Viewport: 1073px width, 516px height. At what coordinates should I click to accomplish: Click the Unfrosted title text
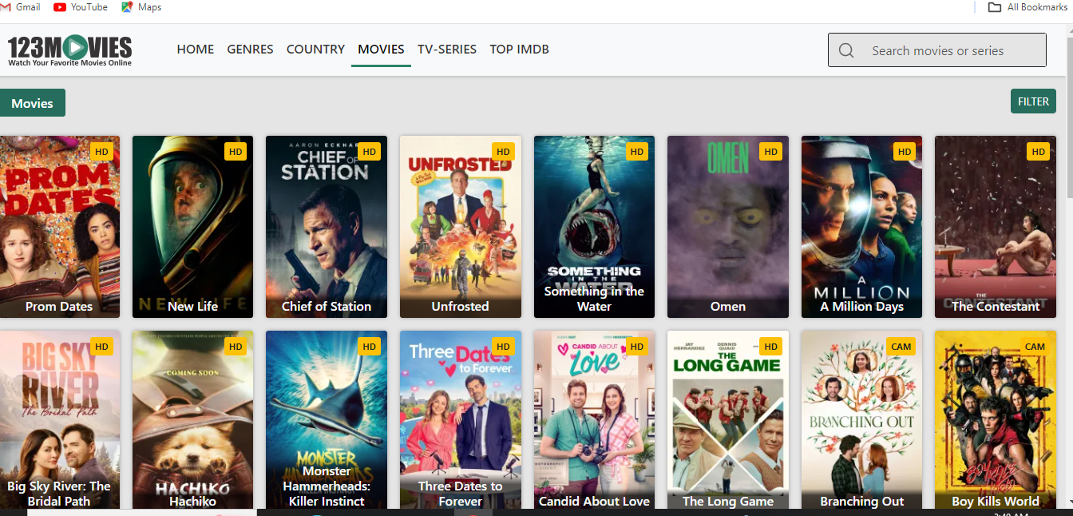coord(461,307)
